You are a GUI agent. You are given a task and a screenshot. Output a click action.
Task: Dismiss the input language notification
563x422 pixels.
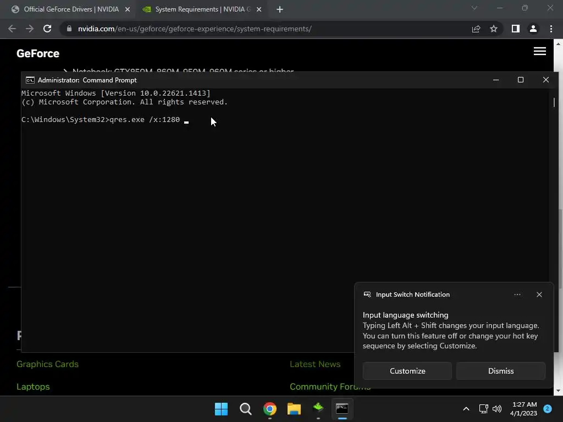501,371
